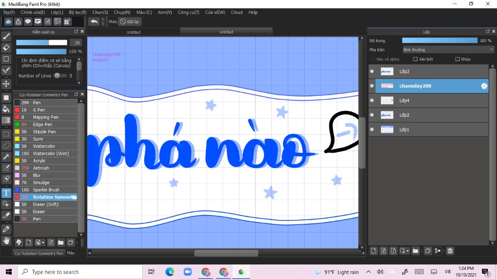Click the Undo arrow button
Viewport: 497px width, 279px height.
click(x=94, y=21)
